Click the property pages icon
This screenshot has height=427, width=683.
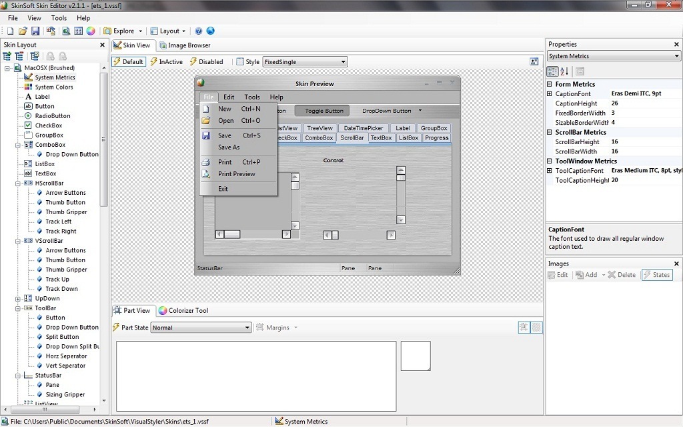coord(580,71)
